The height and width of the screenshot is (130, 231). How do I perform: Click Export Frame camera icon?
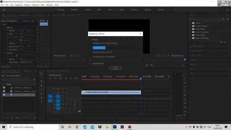pyautogui.click(x=147, y=65)
